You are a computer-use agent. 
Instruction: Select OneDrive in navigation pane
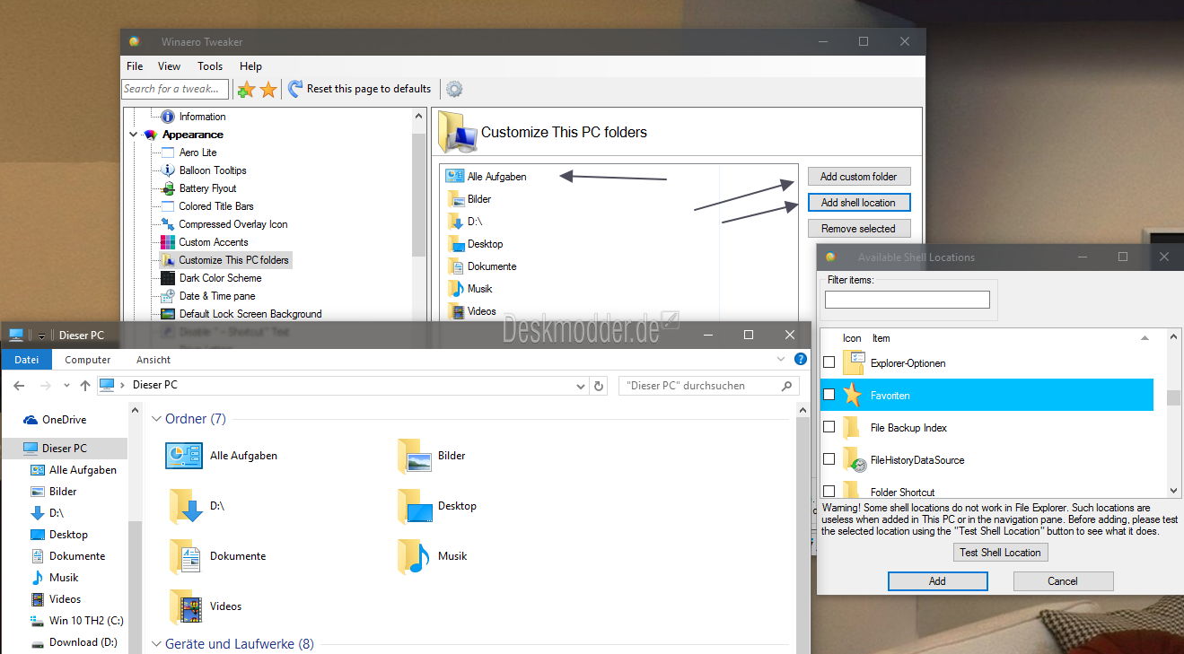[64, 420]
